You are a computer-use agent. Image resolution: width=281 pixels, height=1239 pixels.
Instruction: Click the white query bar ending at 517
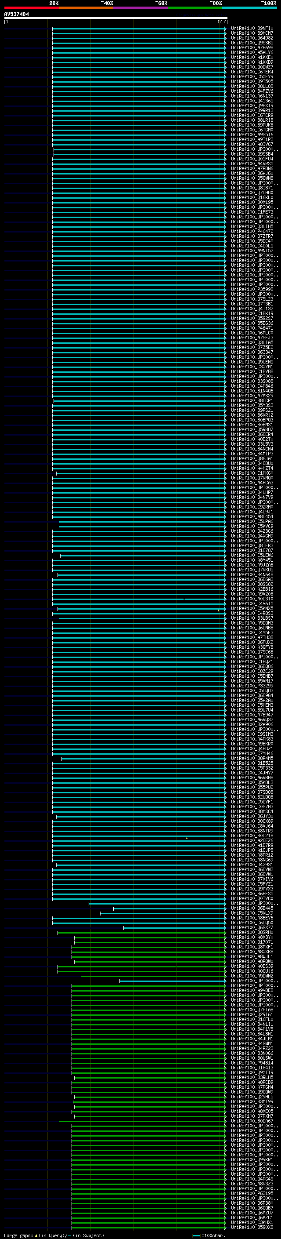pyautogui.click(x=116, y=18)
